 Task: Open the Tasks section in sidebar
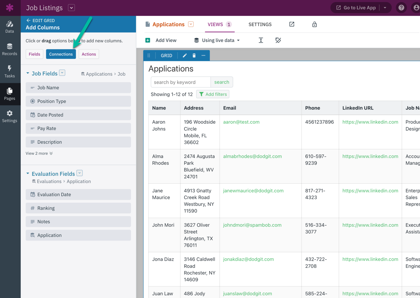10,72
